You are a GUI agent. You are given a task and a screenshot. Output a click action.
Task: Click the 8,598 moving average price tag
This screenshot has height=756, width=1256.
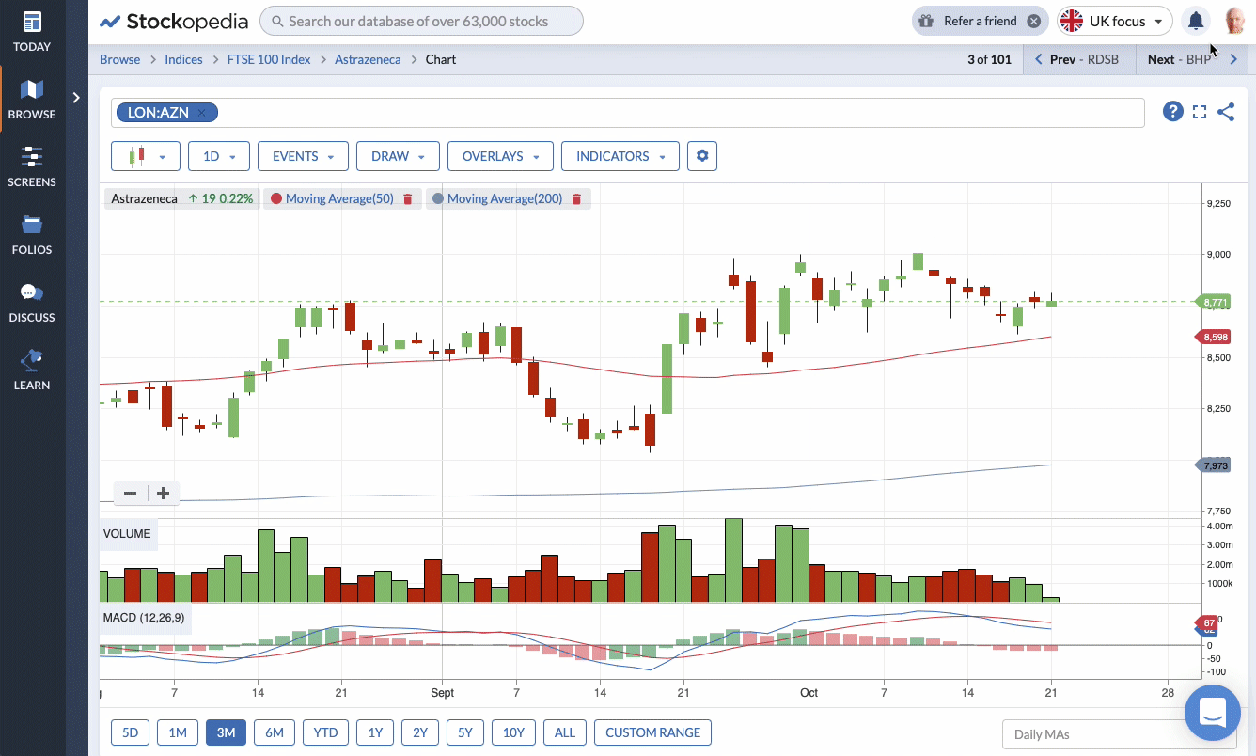1214,337
